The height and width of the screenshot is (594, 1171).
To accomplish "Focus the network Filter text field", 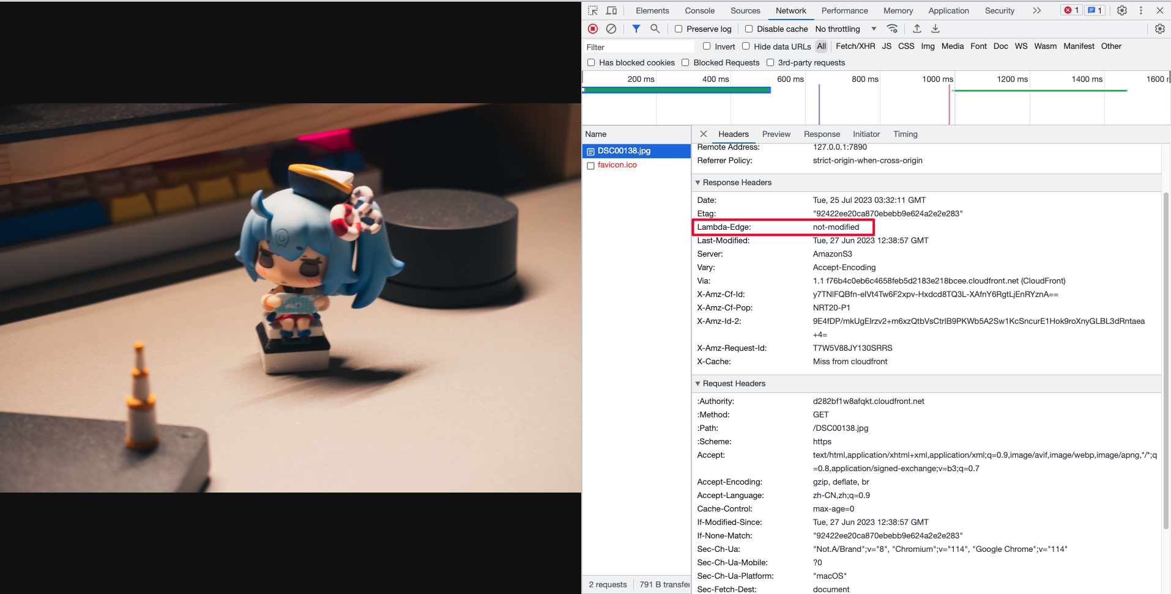I will click(639, 47).
